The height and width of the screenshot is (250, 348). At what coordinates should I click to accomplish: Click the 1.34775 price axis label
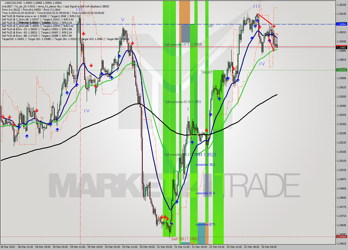341,207
